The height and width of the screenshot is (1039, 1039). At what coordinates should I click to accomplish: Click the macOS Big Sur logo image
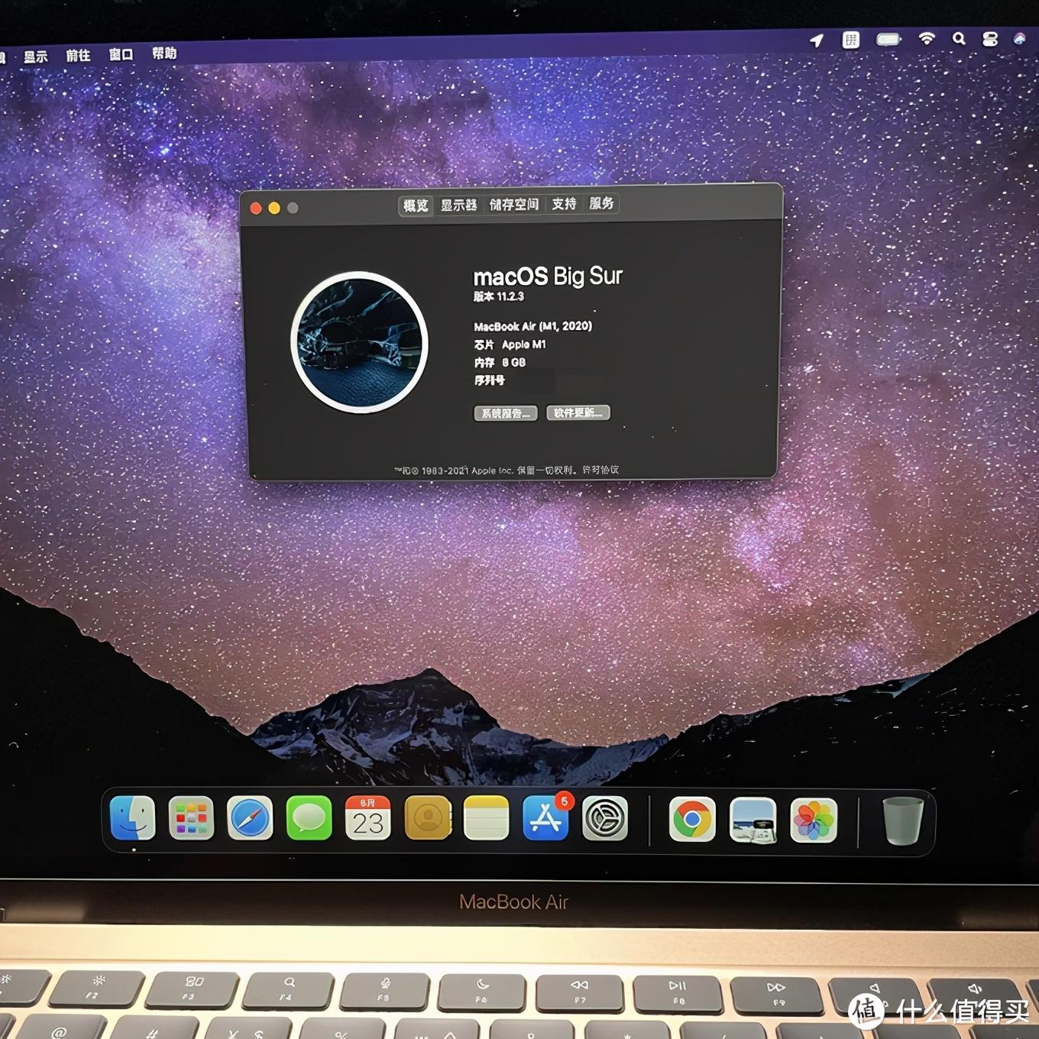pyautogui.click(x=359, y=342)
